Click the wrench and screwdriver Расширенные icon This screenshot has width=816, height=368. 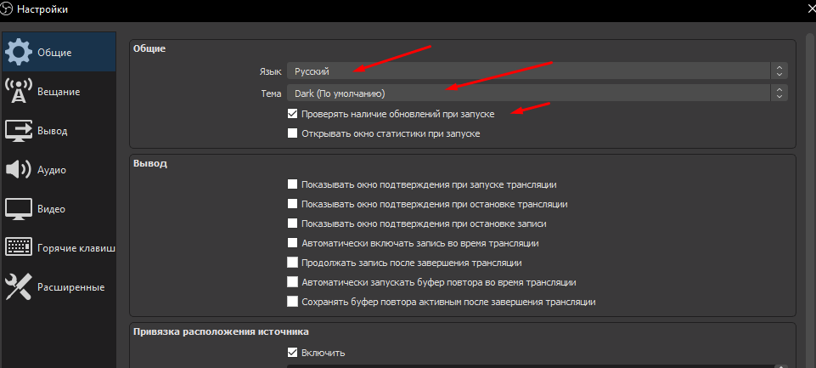pos(19,286)
